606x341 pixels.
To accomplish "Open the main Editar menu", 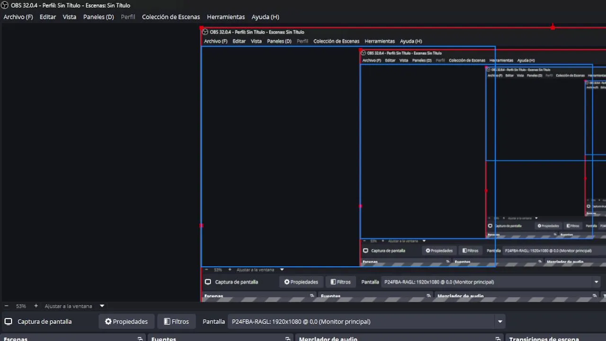I will click(48, 17).
